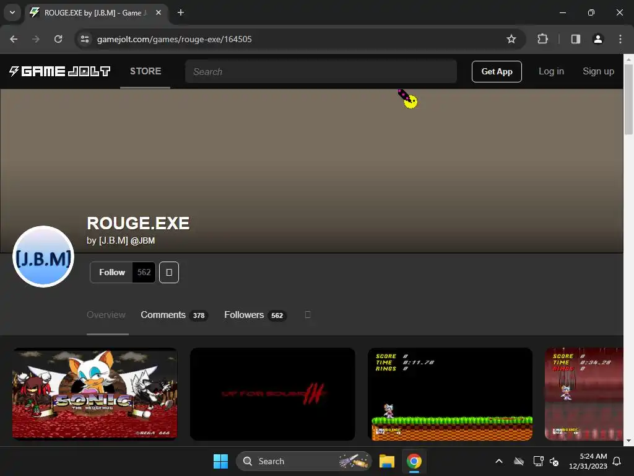Click the page vertical scrollbar thumb
The height and width of the screenshot is (476, 634).
click(x=629, y=99)
